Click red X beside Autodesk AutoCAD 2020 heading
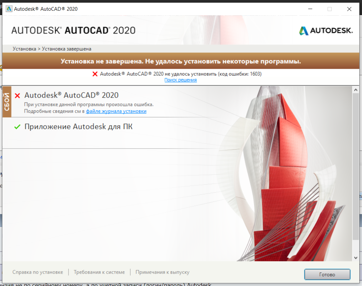Screen dimensions: 362x286 coord(17,95)
